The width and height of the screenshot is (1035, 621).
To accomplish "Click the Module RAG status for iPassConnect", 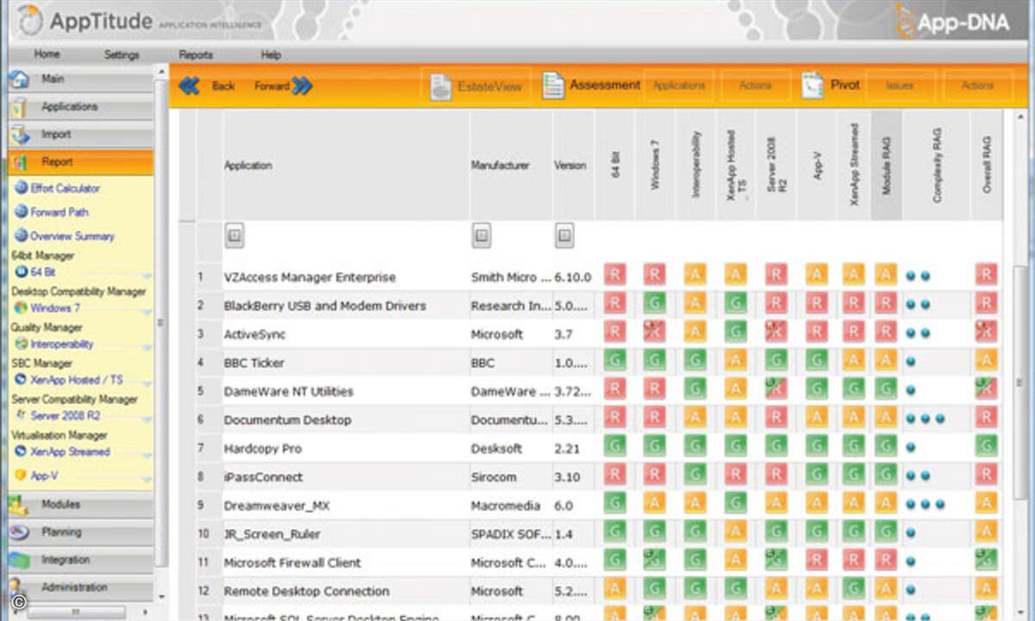I will pos(886,475).
